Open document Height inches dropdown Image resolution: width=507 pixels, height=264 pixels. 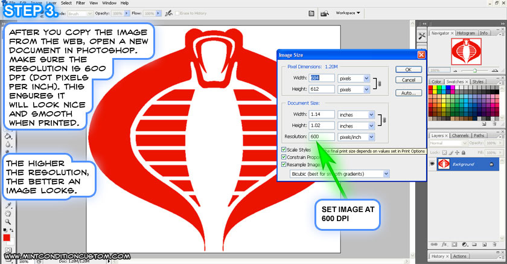click(x=371, y=126)
